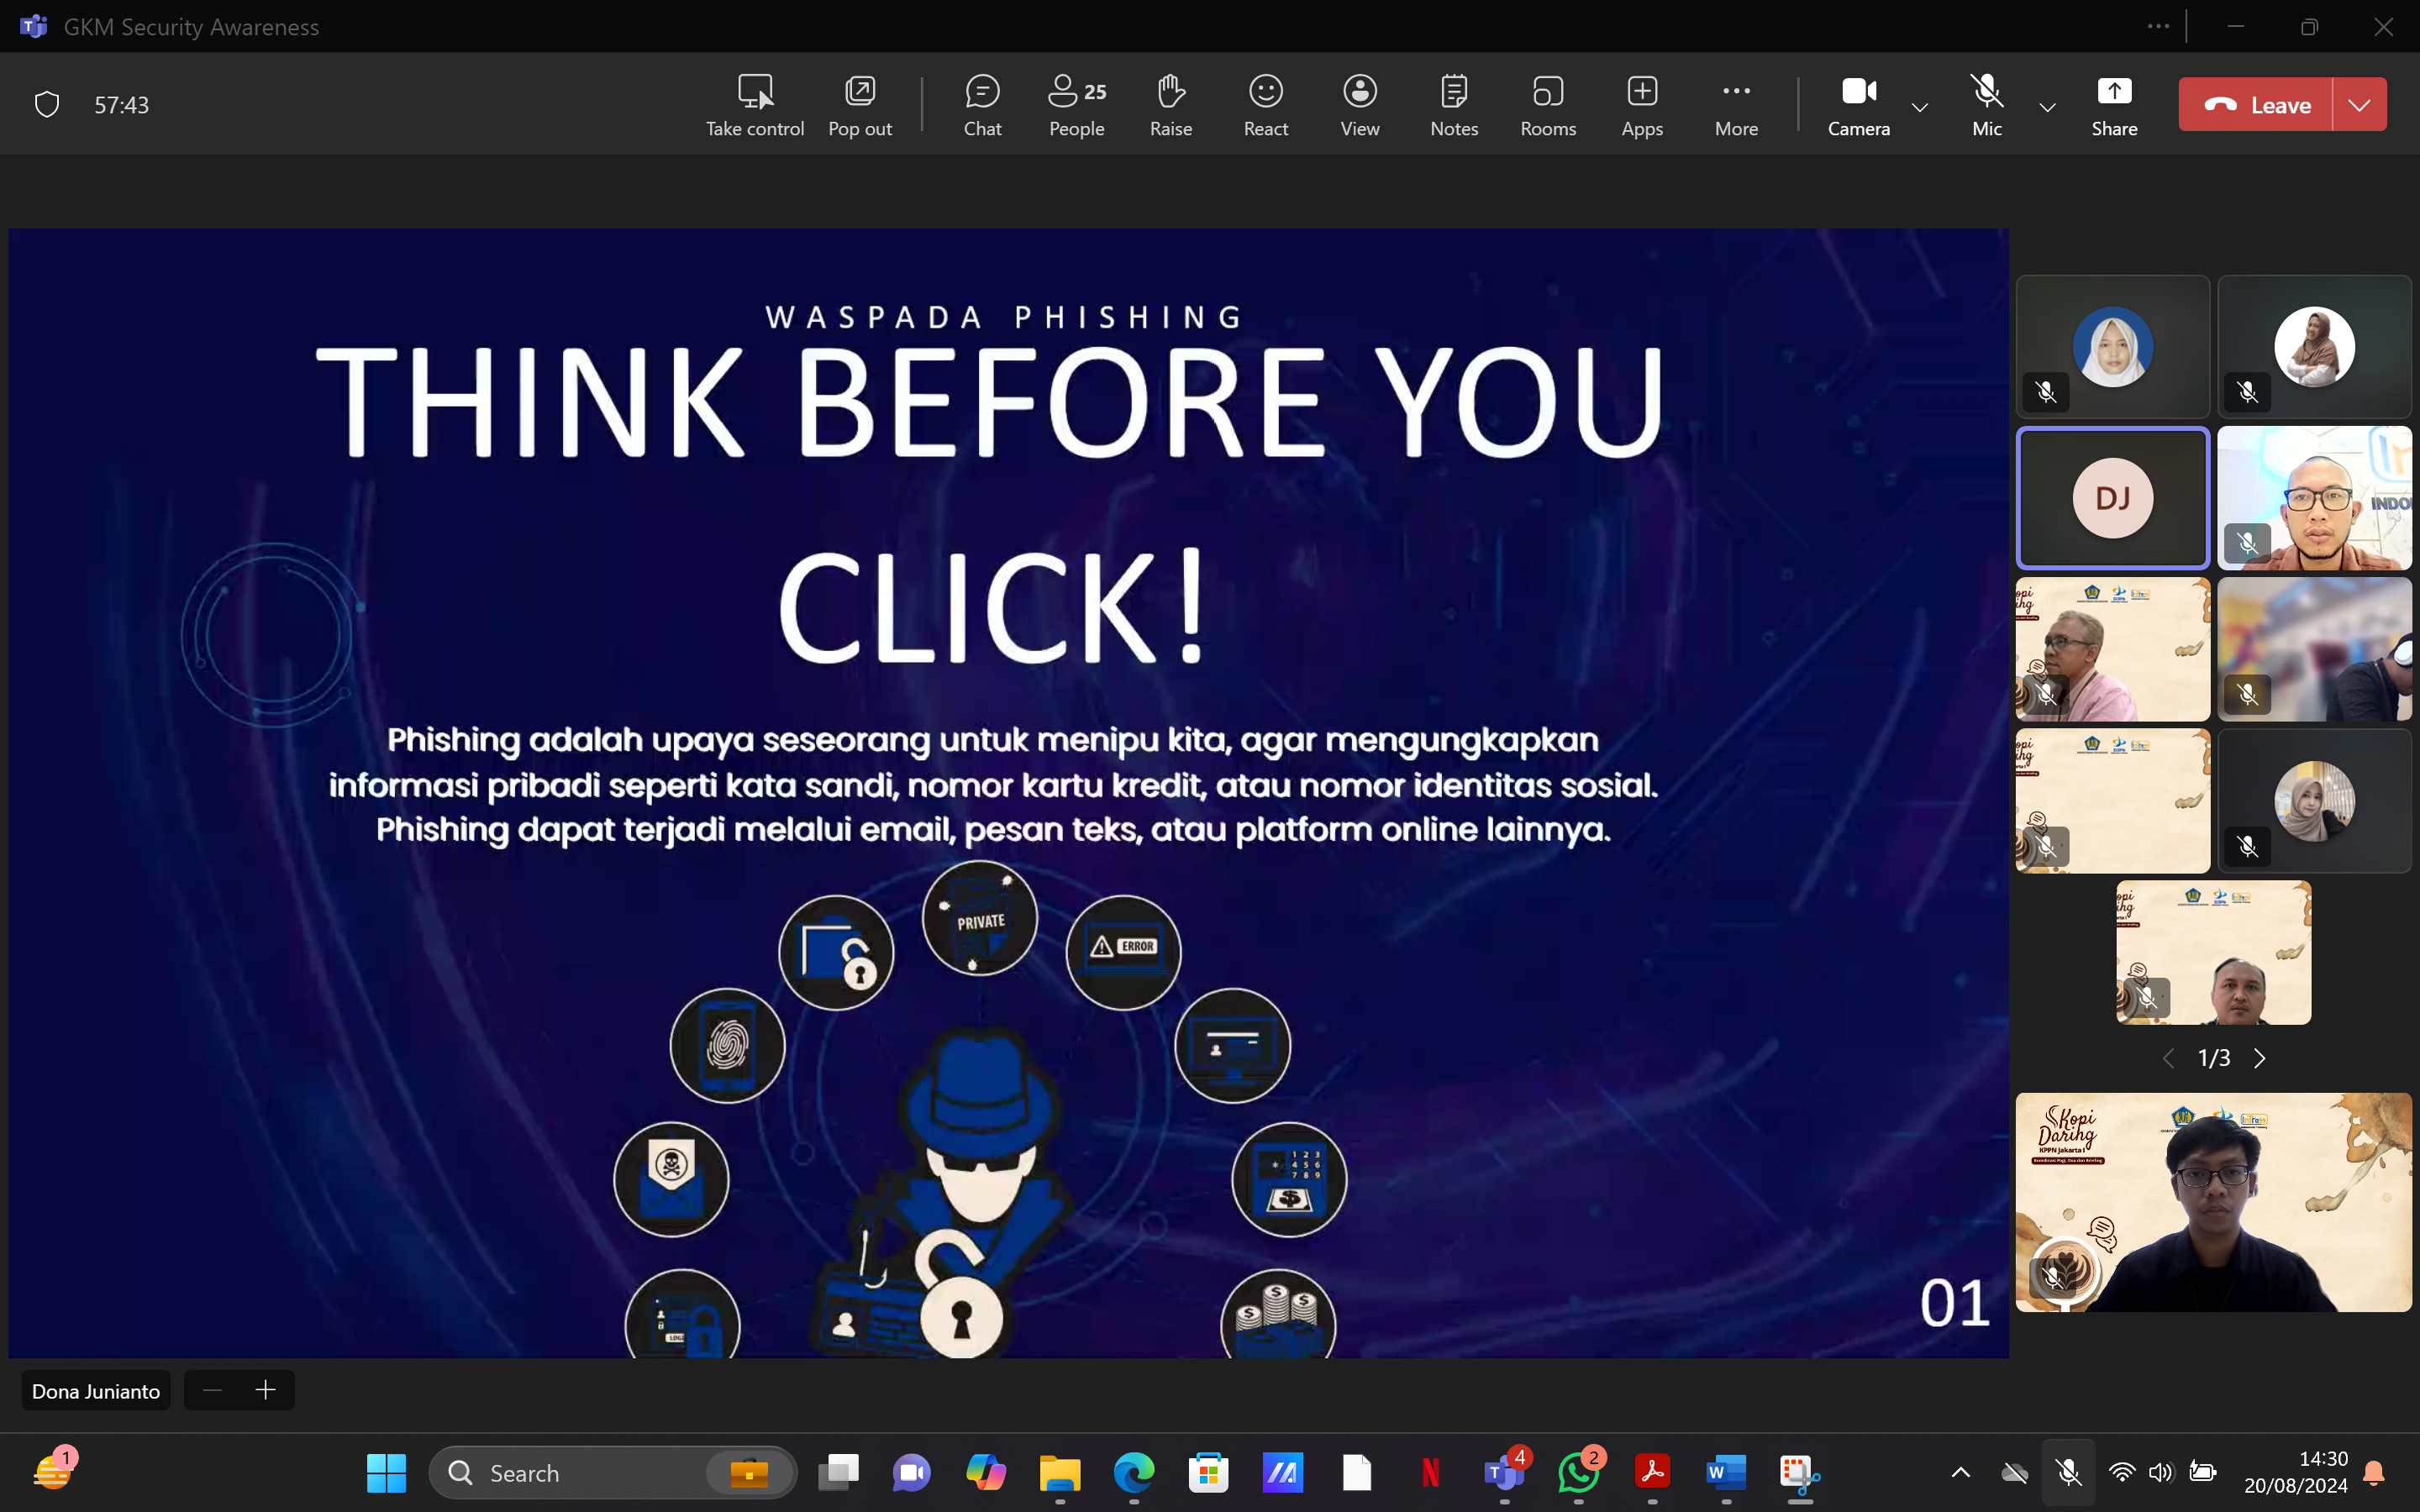The image size is (2420, 1512).
Task: Open Leave options dropdown arrow
Action: (x=2359, y=104)
